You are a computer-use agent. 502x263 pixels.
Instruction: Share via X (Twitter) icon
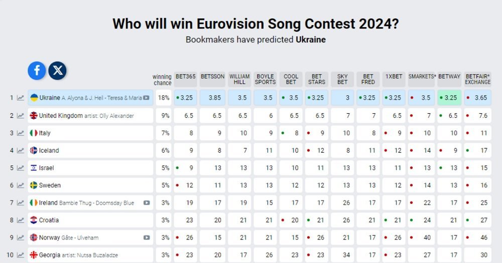point(58,71)
